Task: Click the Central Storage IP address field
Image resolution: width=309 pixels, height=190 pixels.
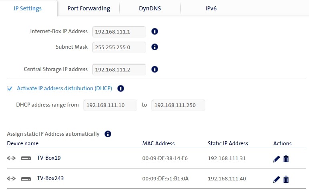Action: [x=119, y=69]
